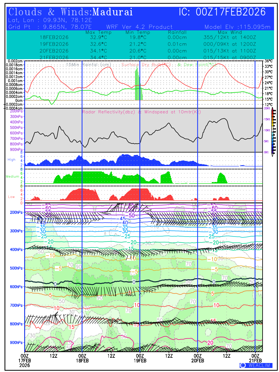The height and width of the screenshot is (372, 279).
Task: Click the WRF Ver 4.2 Product text
Action: 139,27
